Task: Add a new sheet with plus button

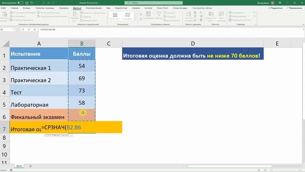Action: [x=30, y=166]
